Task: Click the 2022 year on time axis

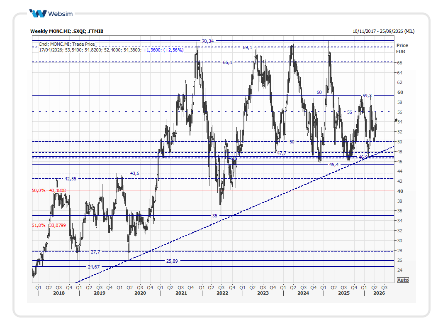Action: [222, 293]
